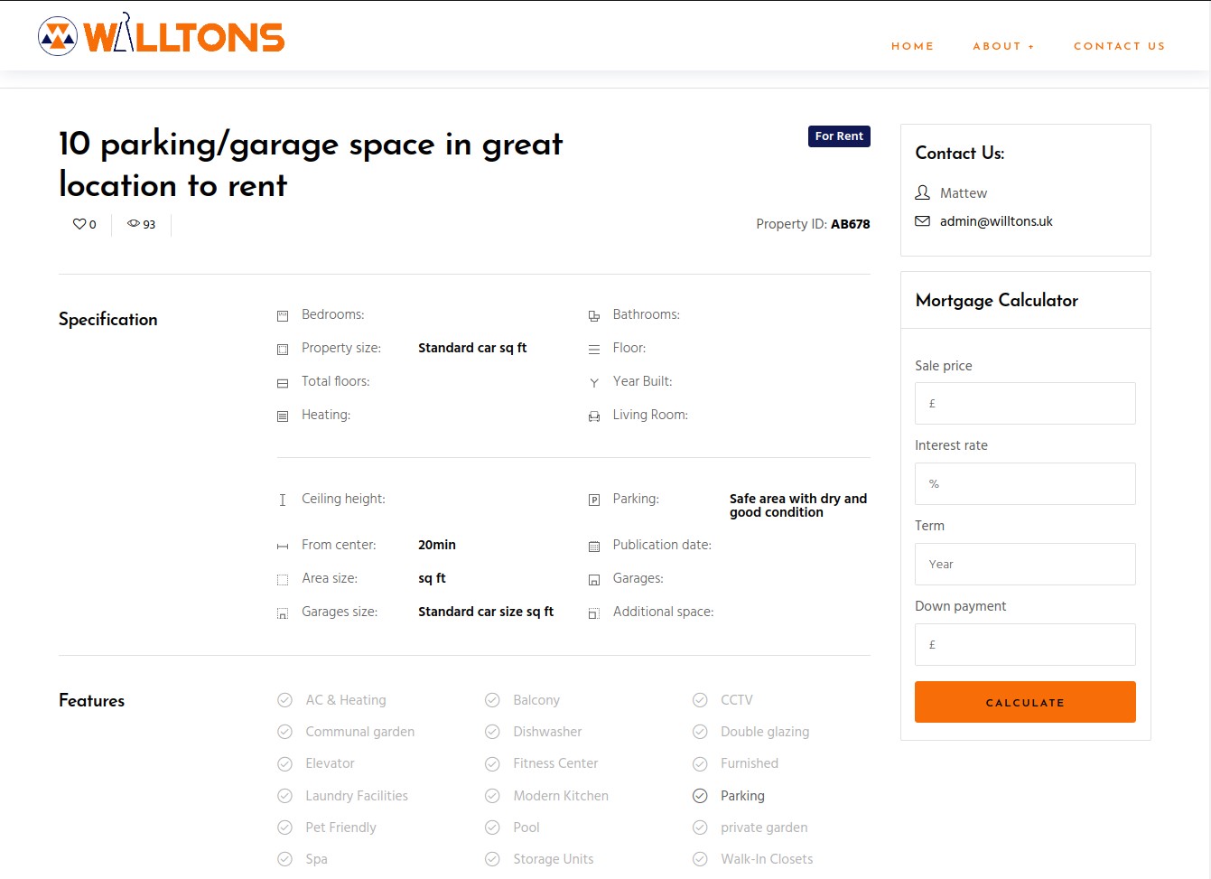
Task: Click the Living Room icon
Action: [x=594, y=416]
